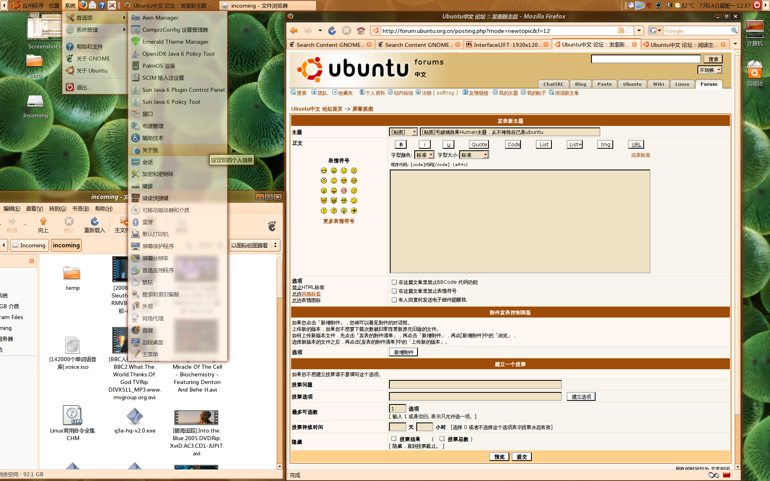Image resolution: width=770 pixels, height=481 pixels.
Task: Check disable smilies in this post
Action: pyautogui.click(x=394, y=291)
